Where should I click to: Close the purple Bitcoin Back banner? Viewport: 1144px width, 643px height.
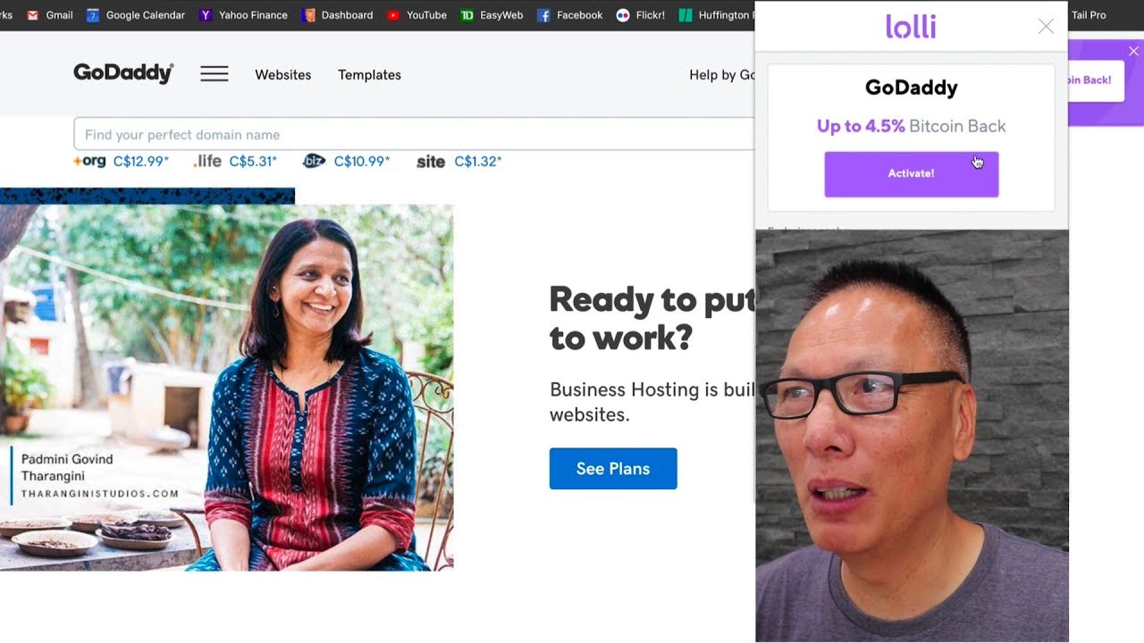pyautogui.click(x=1133, y=52)
